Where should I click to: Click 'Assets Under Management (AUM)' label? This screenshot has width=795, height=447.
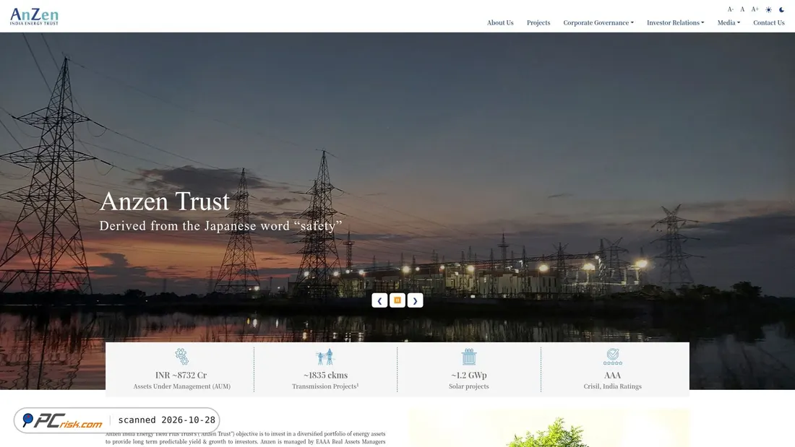coord(181,386)
